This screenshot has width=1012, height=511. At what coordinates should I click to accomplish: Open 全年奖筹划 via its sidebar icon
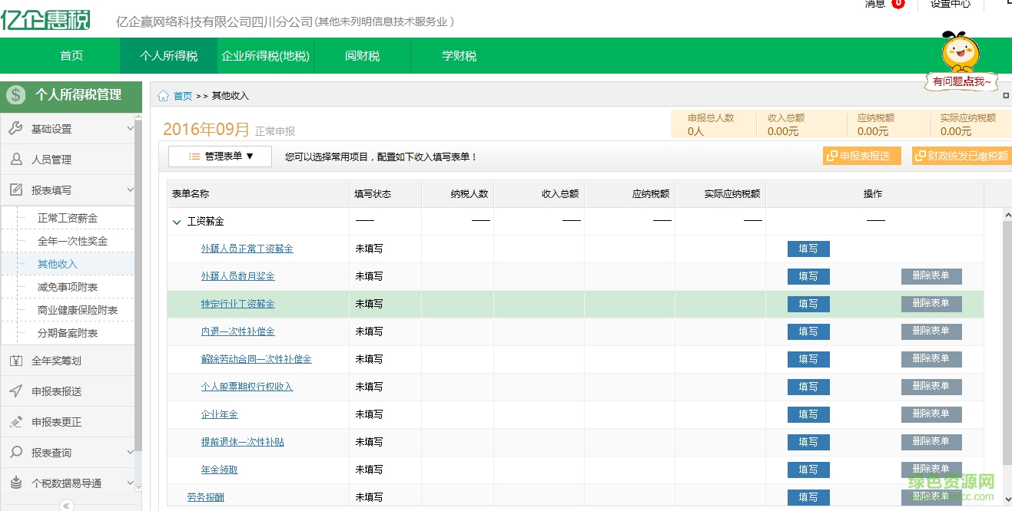(x=17, y=360)
